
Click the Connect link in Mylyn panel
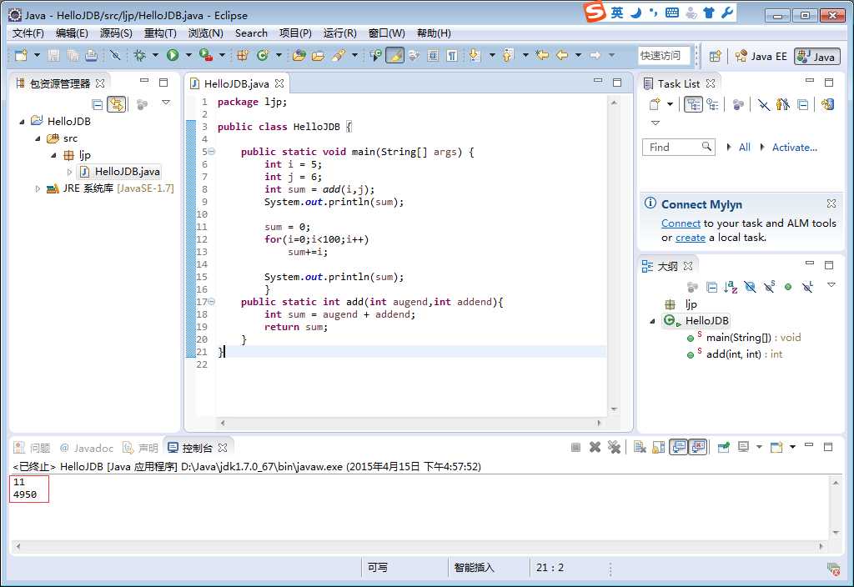[x=681, y=223]
